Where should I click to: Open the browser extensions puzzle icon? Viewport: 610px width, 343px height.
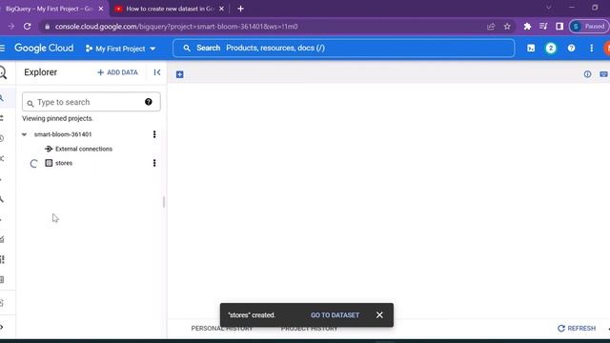[x=527, y=27]
